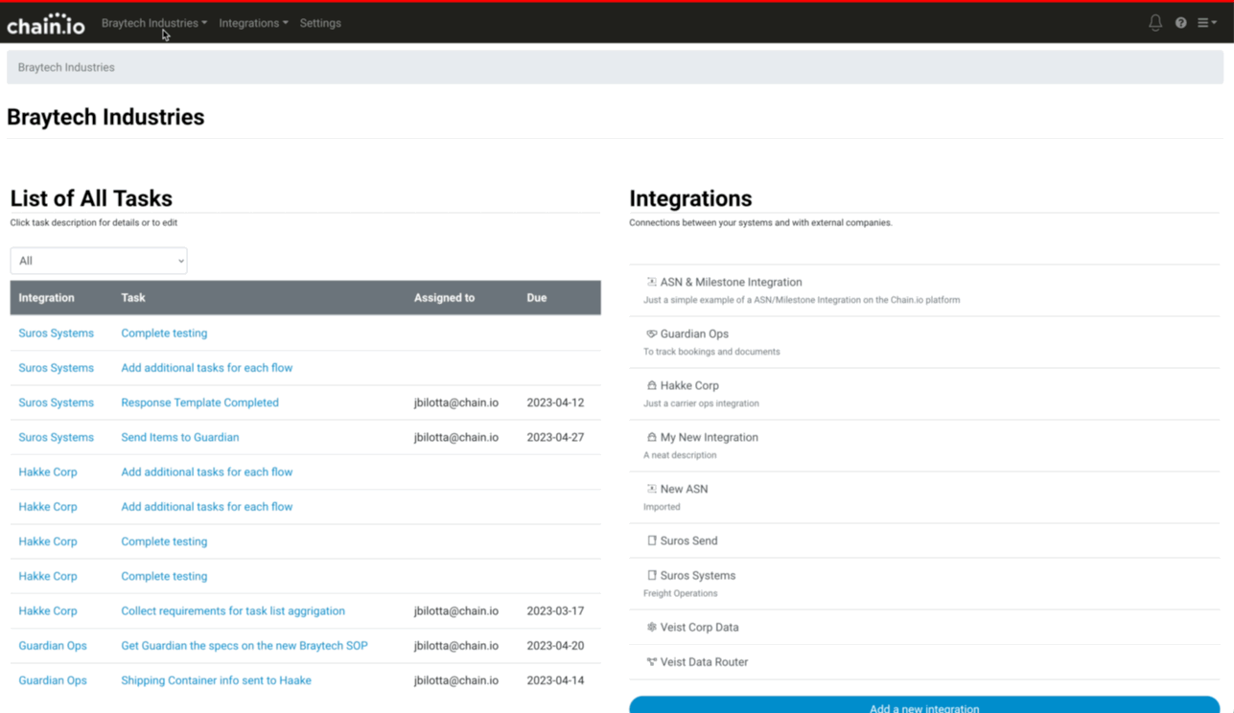Expand the Braytech Industries nav dropdown
The image size is (1234, 713).
[x=154, y=23]
